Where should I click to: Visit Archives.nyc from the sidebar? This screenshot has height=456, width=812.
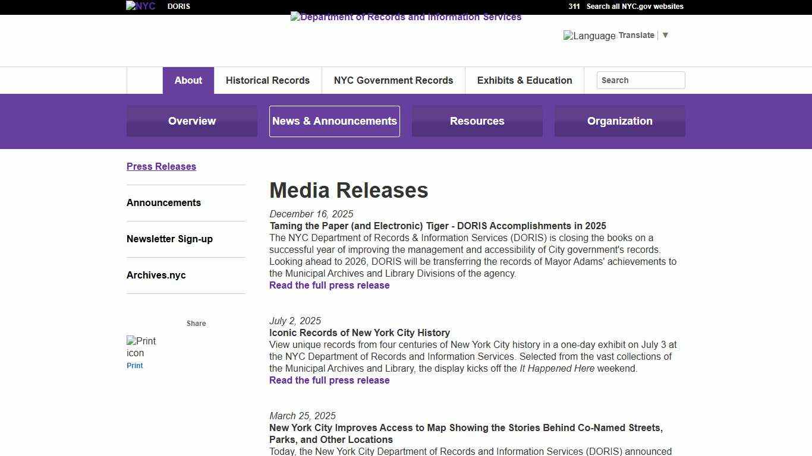(x=156, y=275)
